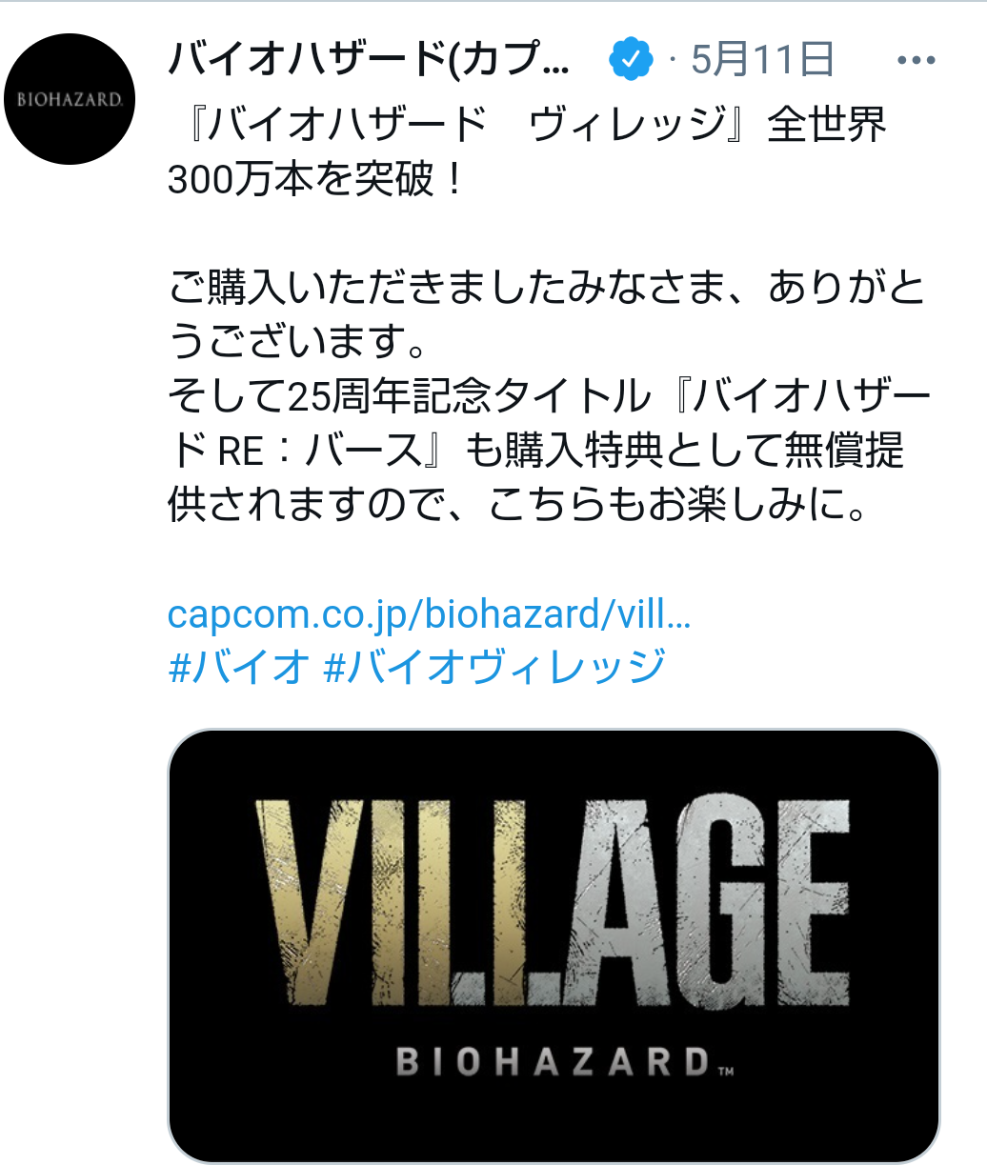This screenshot has width=987, height=1165.
Task: Open the capcom.co.jp/biohazard/vill… link
Action: click(x=429, y=614)
